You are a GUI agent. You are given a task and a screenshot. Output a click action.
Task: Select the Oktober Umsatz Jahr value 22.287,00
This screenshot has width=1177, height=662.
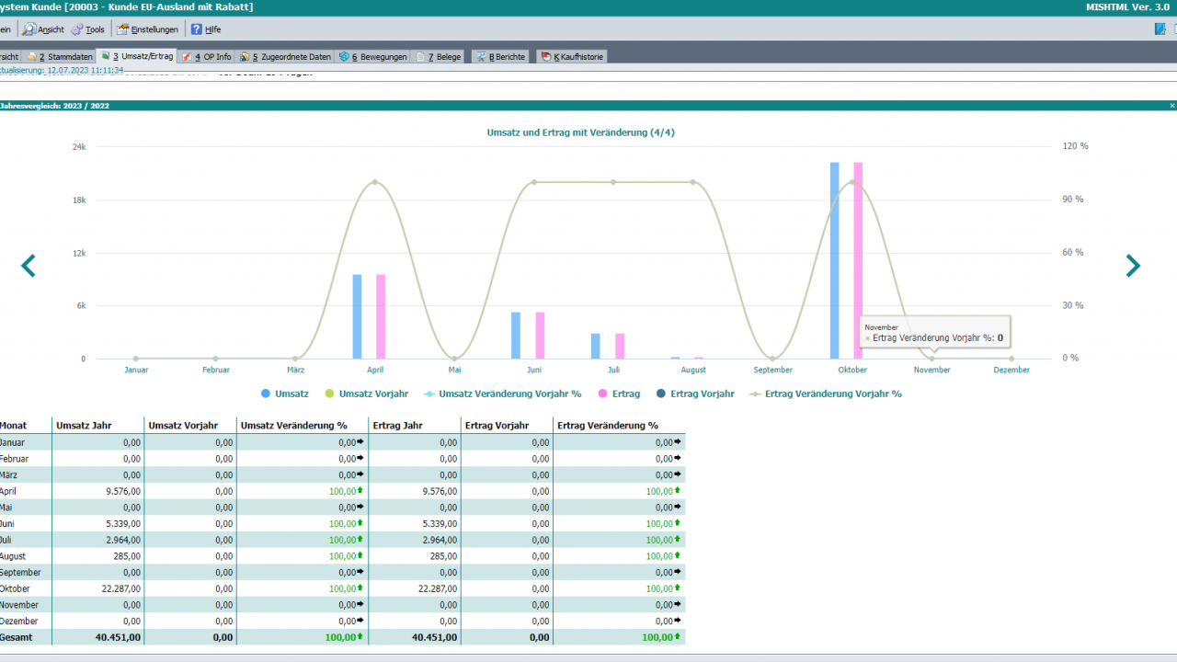[x=120, y=588]
